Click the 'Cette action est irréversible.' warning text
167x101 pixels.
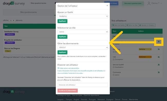tap(69, 68)
